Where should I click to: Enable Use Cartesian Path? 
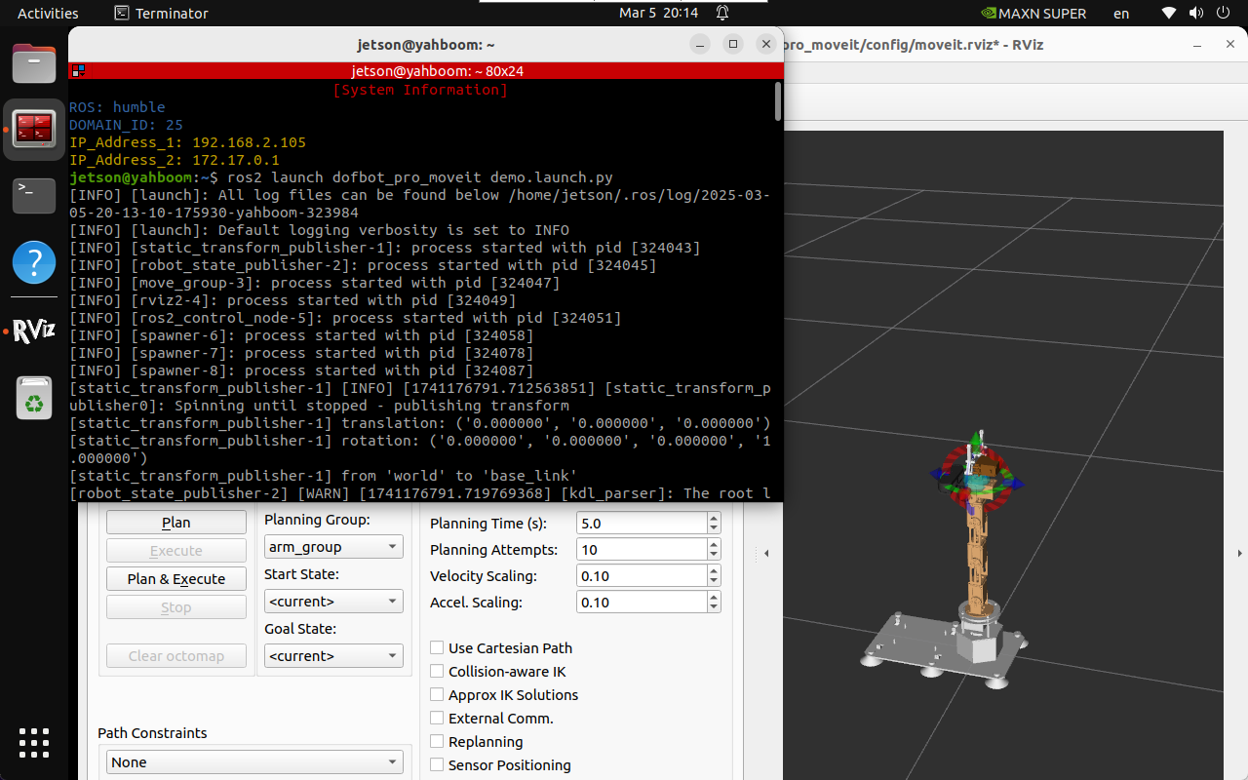pos(437,647)
